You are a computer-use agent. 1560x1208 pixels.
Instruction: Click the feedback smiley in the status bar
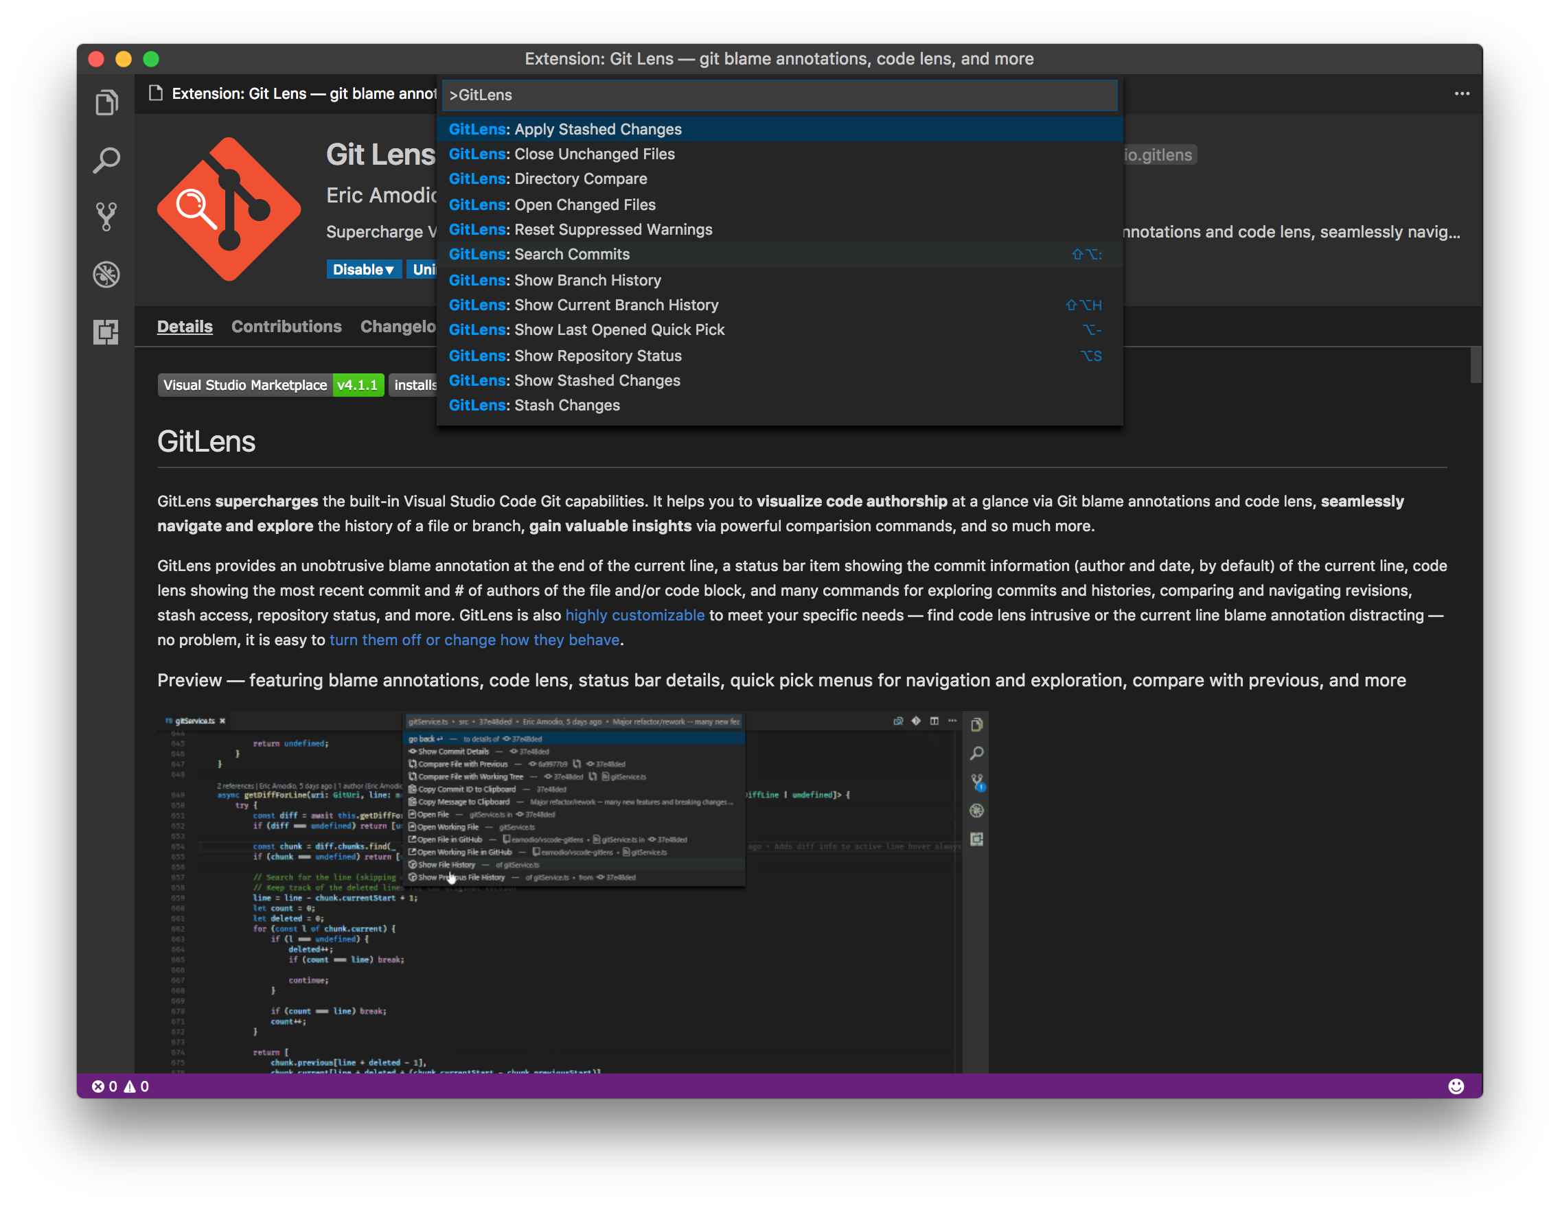pyautogui.click(x=1454, y=1087)
